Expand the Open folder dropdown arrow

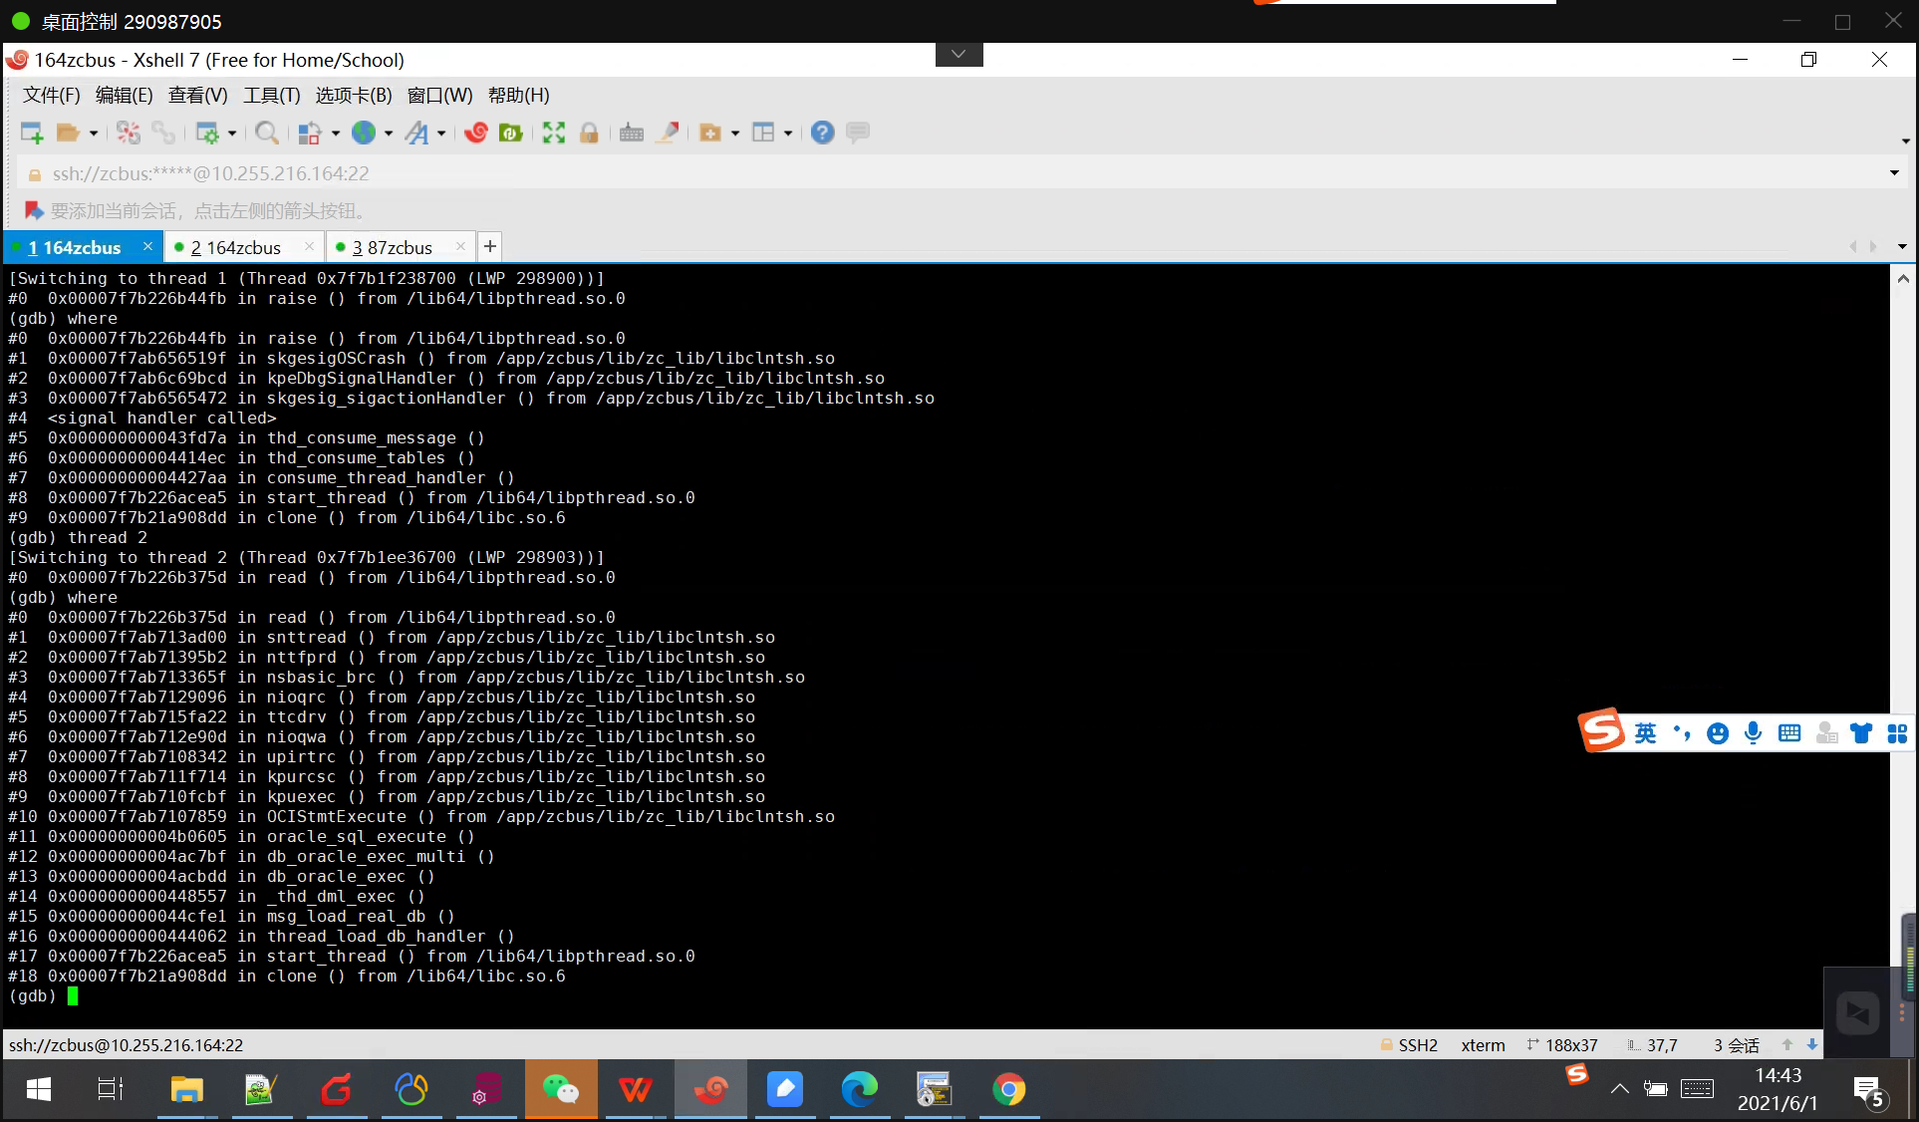(94, 133)
